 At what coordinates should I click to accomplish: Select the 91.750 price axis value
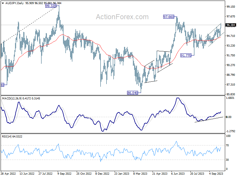tap(231, 55)
